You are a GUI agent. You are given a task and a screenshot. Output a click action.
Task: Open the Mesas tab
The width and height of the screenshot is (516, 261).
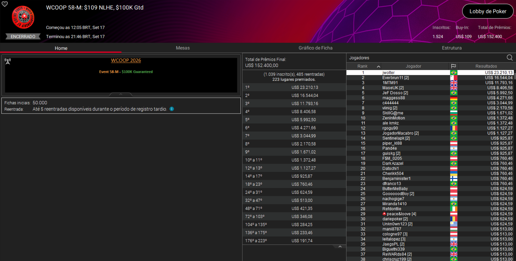coord(183,48)
